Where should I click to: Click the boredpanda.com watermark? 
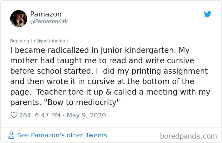(188, 137)
